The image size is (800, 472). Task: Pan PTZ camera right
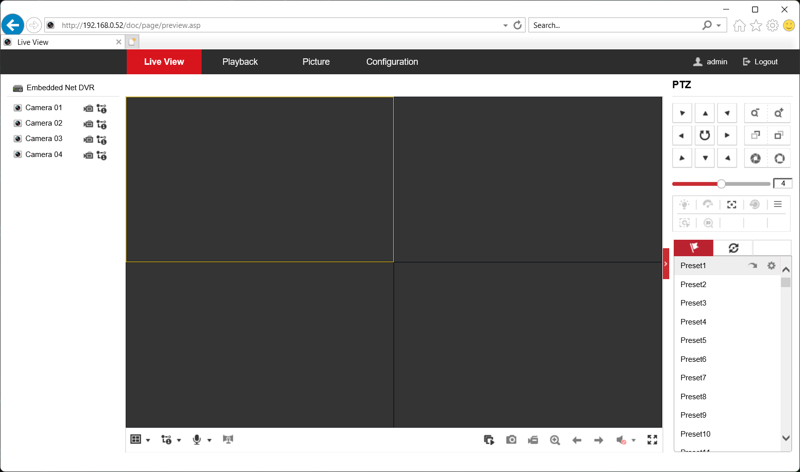tap(727, 136)
